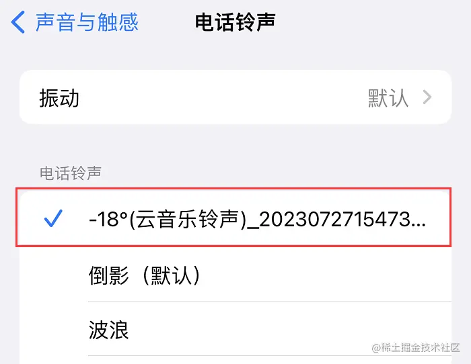Open the 振动 settings row
The width and height of the screenshot is (471, 364).
(x=235, y=97)
